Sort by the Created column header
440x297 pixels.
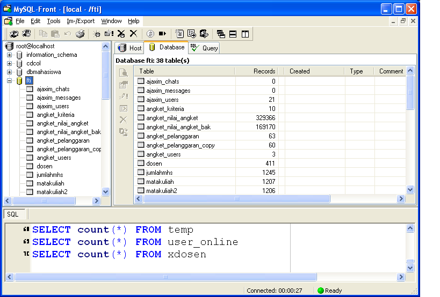(314, 71)
